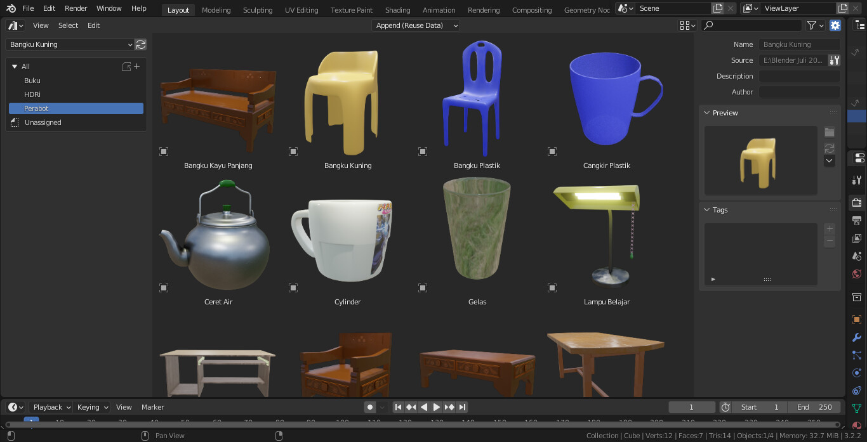Collapse the All catalog disclosure triangle
This screenshot has width=867, height=442.
14,66
